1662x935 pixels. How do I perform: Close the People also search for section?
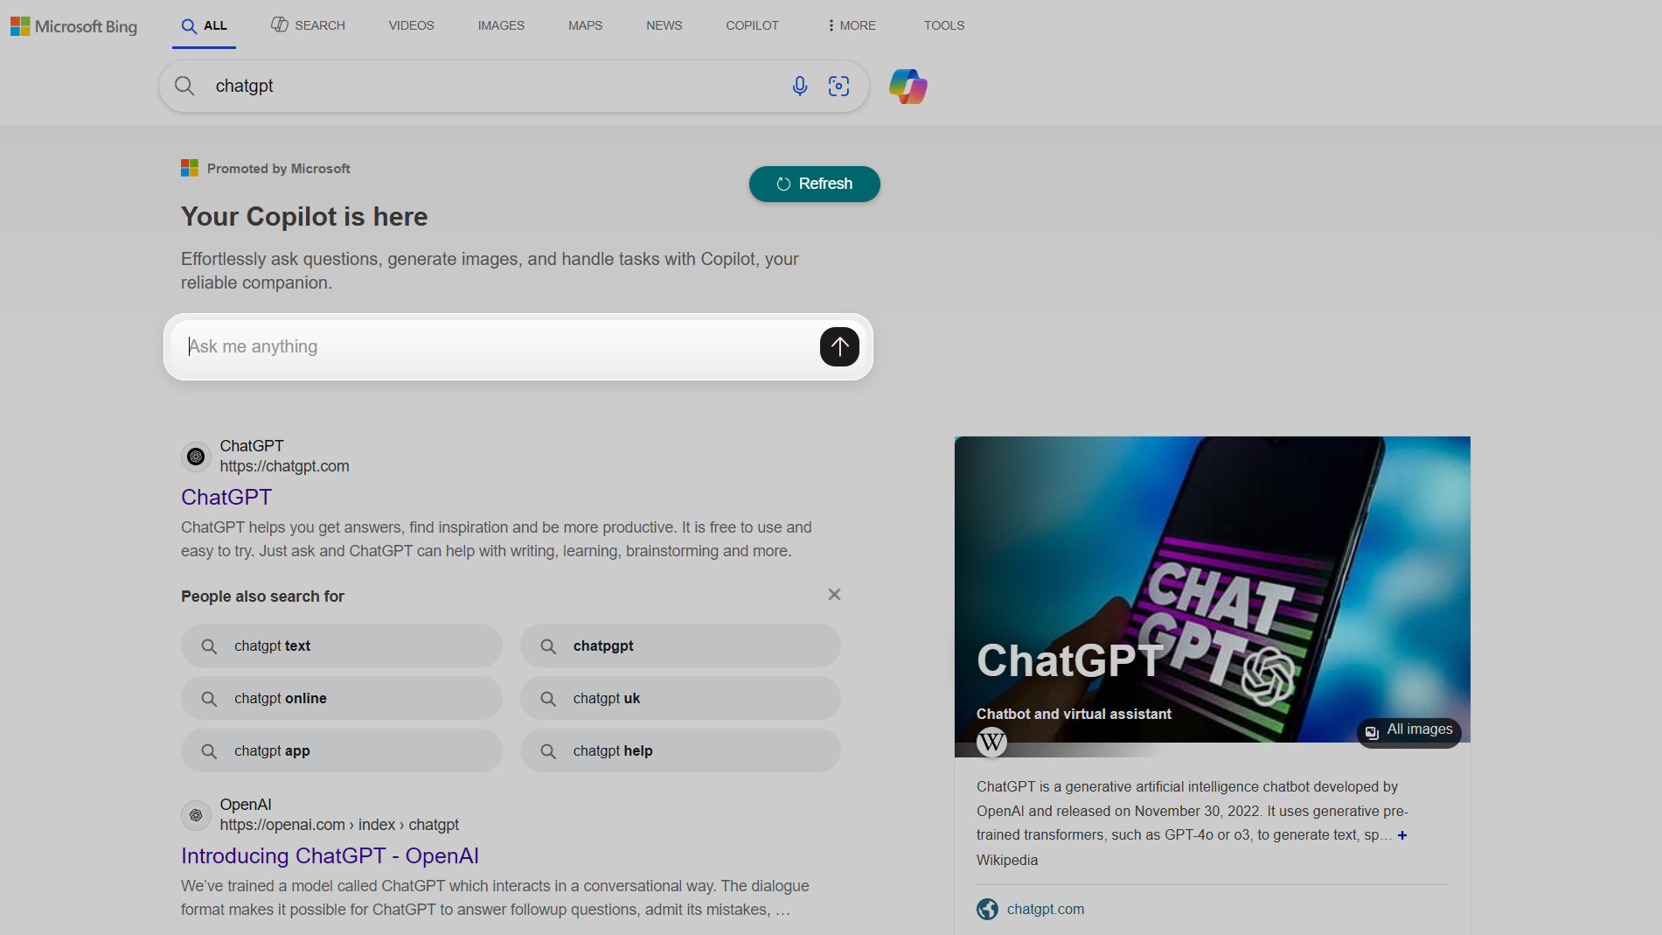pyautogui.click(x=834, y=595)
